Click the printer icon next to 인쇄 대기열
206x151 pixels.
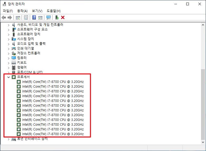(x=14, y=49)
